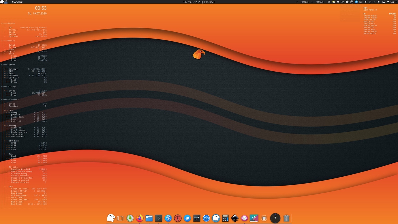Click the 'sgs' username in the panel
The width and height of the screenshot is (398, 224).
[x=392, y=2]
